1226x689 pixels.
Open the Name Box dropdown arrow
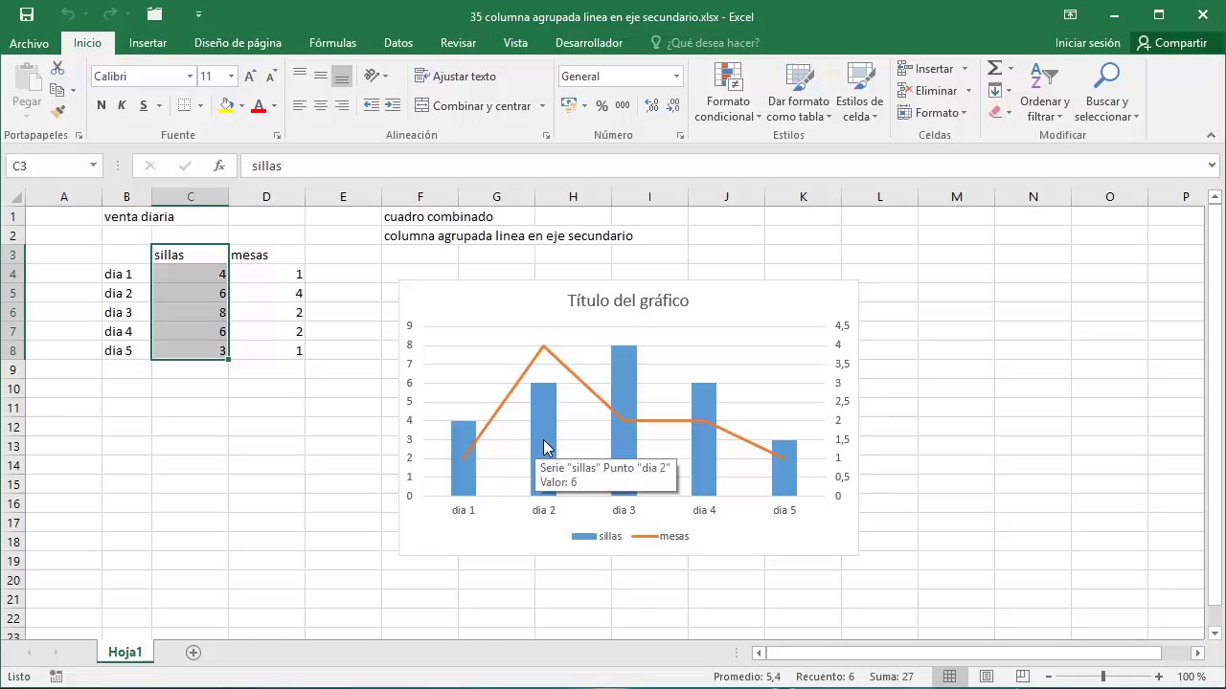tap(93, 166)
